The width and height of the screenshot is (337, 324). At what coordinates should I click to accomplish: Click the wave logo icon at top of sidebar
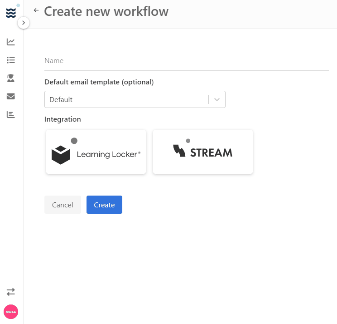(11, 13)
